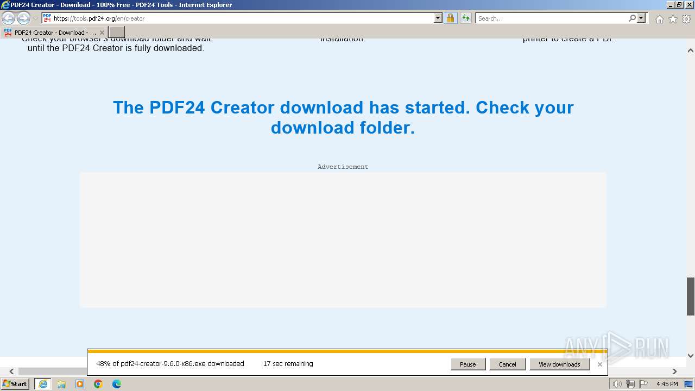Open the Windows Start menu

click(15, 383)
